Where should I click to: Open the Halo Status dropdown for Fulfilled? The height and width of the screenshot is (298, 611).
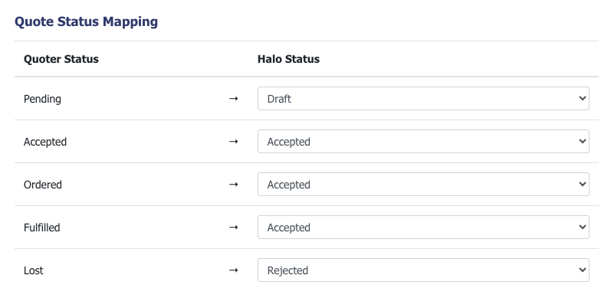click(423, 227)
